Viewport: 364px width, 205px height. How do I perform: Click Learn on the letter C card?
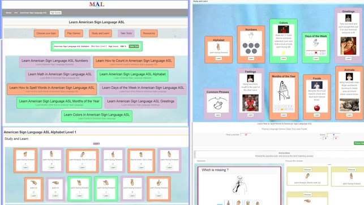pos(83,168)
